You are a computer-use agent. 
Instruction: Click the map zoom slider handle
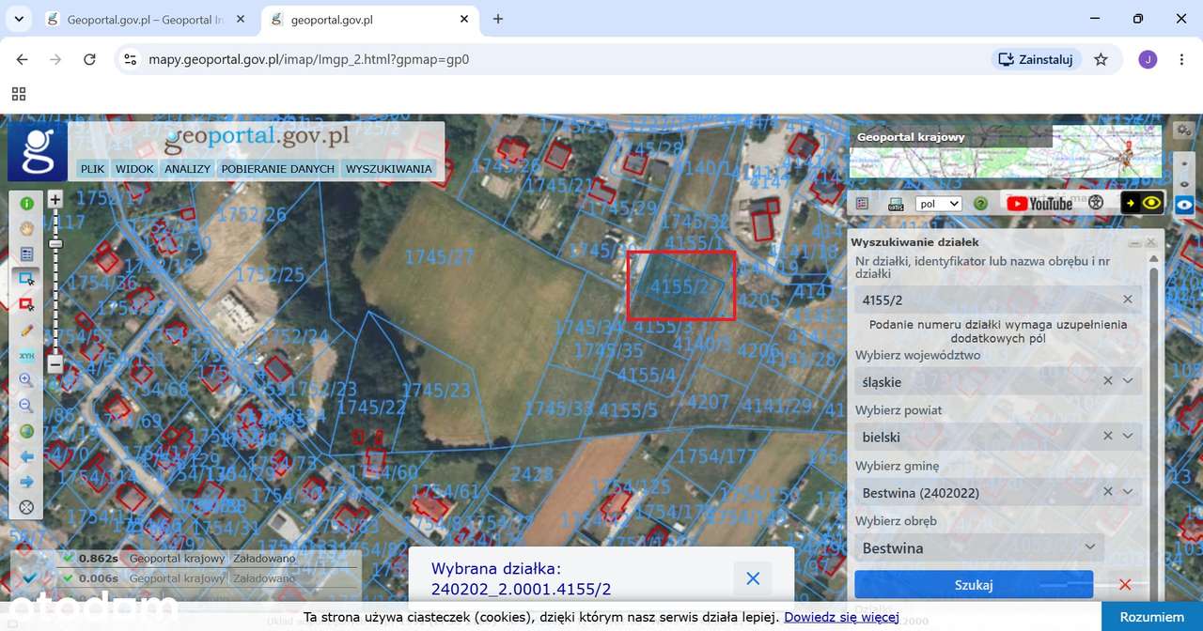tap(55, 244)
